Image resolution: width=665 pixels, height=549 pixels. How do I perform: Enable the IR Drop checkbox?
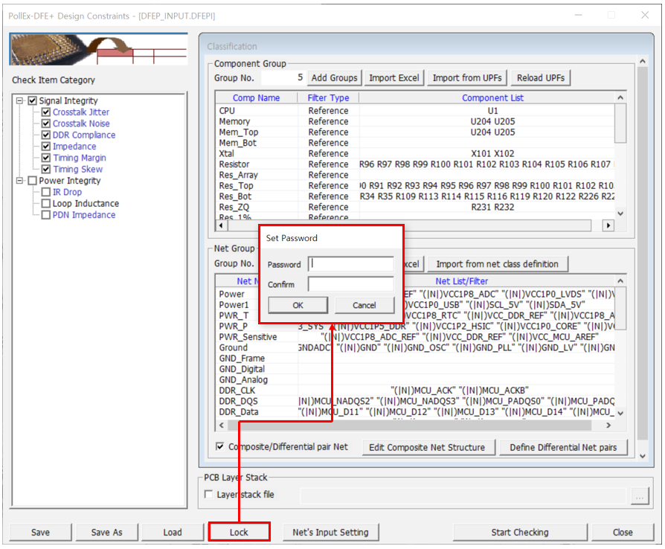(x=46, y=193)
